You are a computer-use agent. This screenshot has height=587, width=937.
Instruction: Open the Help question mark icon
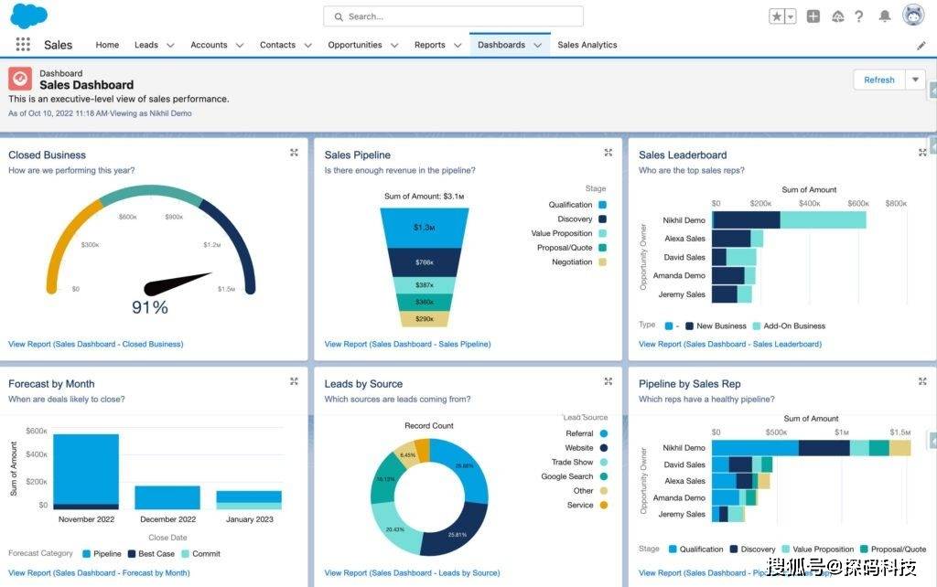858,16
